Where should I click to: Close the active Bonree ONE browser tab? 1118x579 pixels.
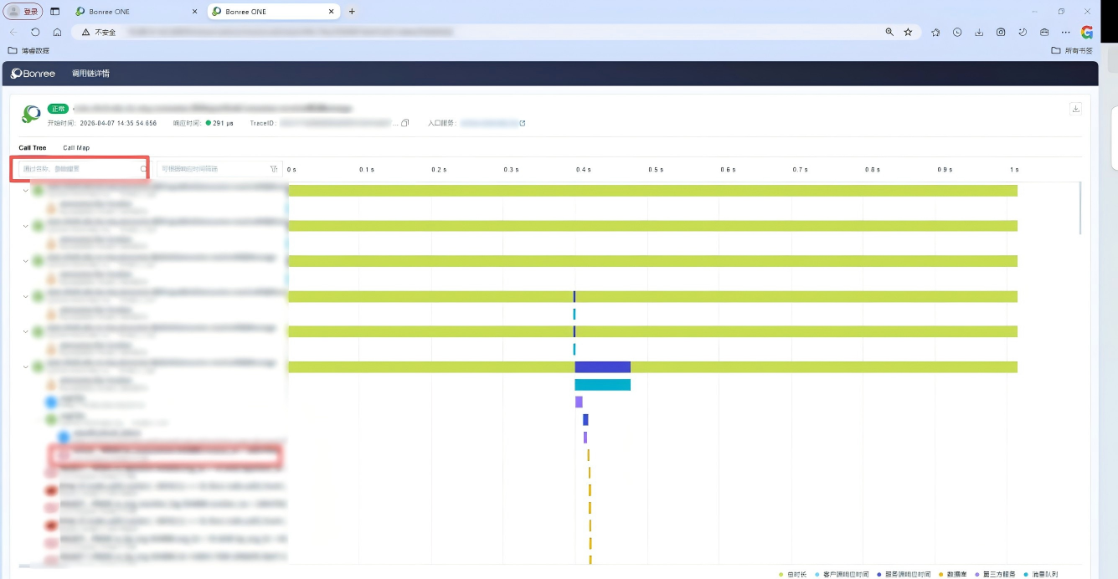(x=332, y=12)
